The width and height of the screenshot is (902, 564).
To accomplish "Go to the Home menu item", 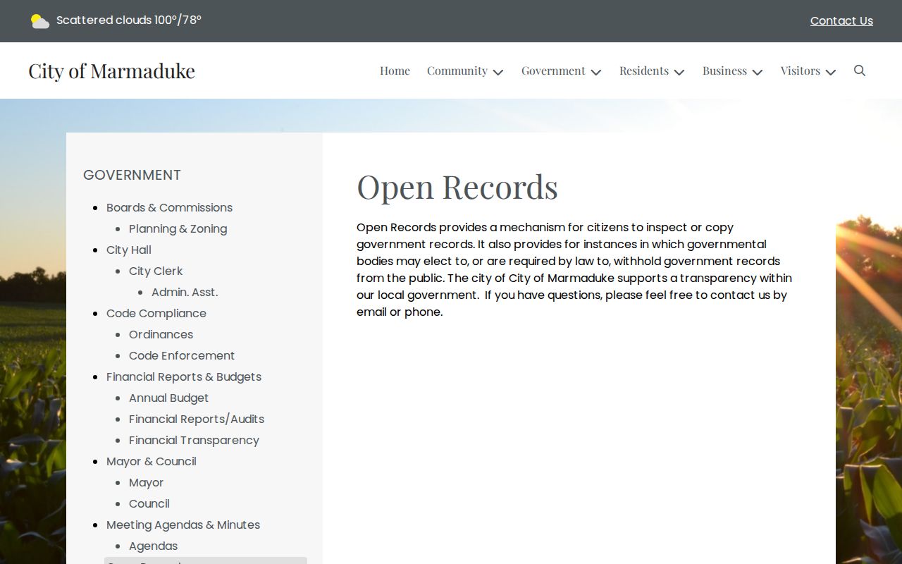I will point(395,70).
